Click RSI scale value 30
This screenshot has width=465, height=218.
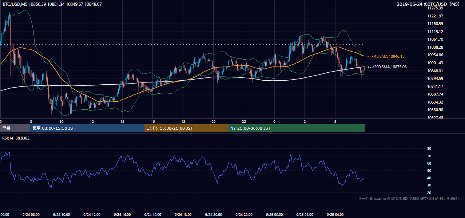tap(429, 185)
